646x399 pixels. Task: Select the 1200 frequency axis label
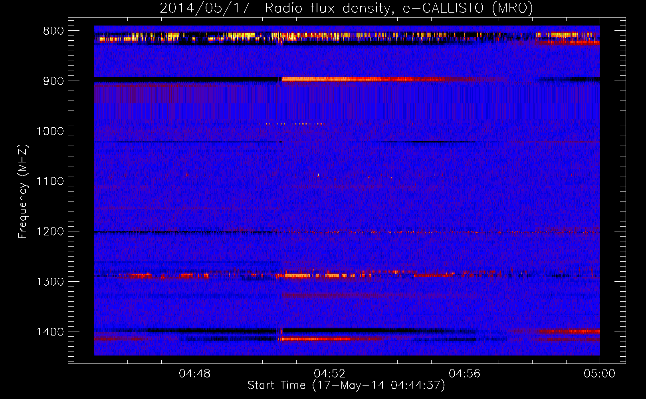(x=50, y=231)
